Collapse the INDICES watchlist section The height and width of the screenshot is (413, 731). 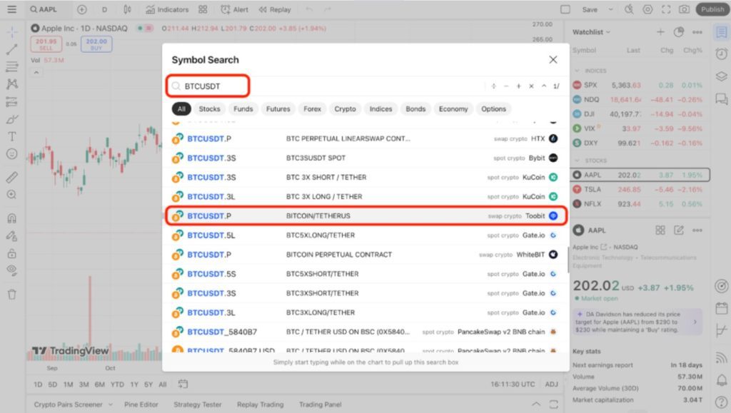577,71
